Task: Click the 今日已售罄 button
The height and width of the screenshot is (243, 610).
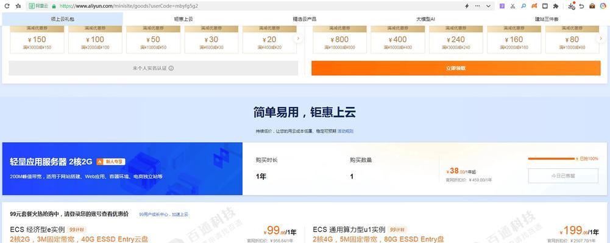Action: point(563,176)
